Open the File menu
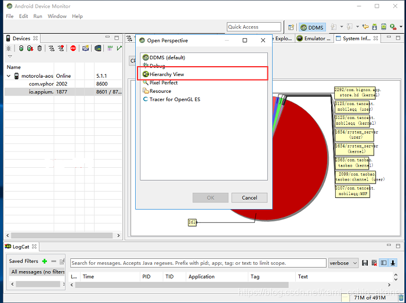 (x=10, y=16)
